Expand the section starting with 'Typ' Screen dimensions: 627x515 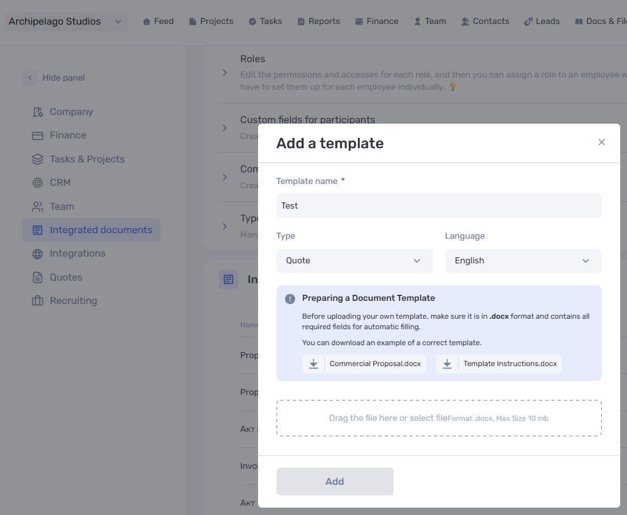(225, 226)
